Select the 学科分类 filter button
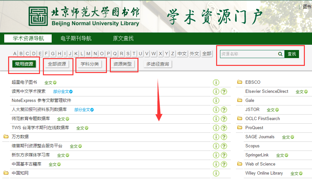 90,64
